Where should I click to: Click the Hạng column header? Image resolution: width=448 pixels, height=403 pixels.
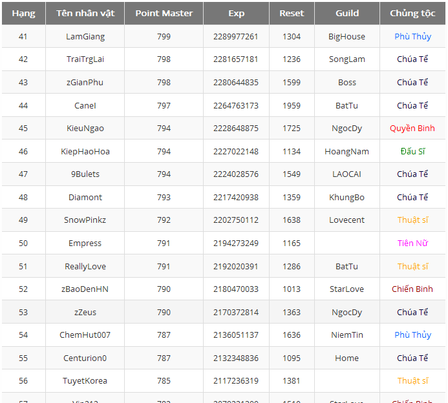(23, 14)
